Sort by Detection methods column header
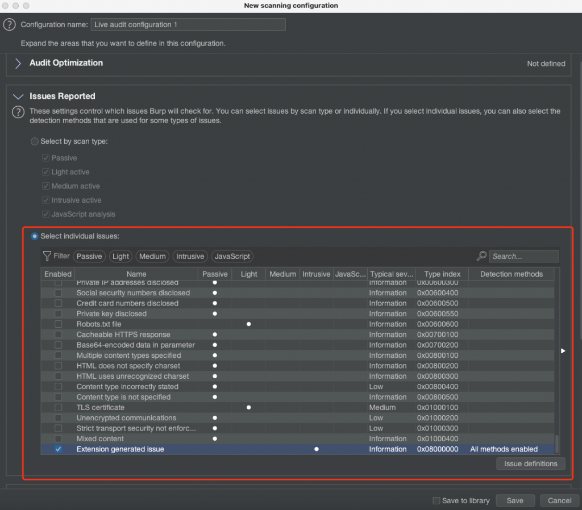The width and height of the screenshot is (582, 510). 511,274
